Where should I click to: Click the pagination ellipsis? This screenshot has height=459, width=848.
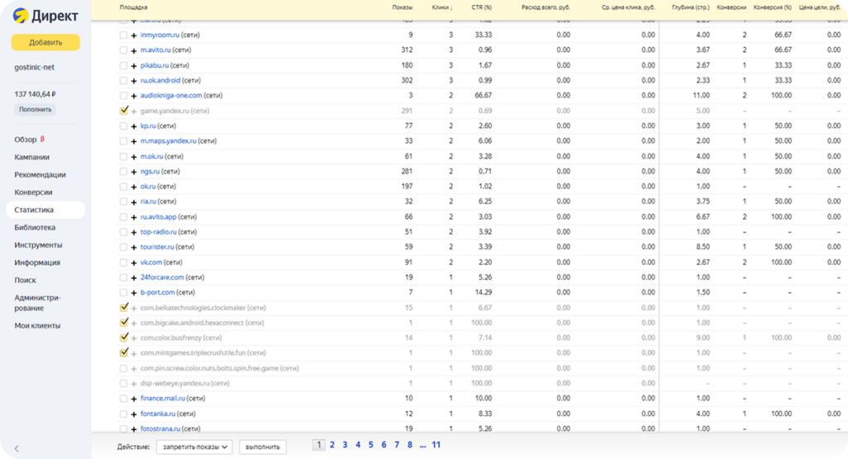[423, 445]
